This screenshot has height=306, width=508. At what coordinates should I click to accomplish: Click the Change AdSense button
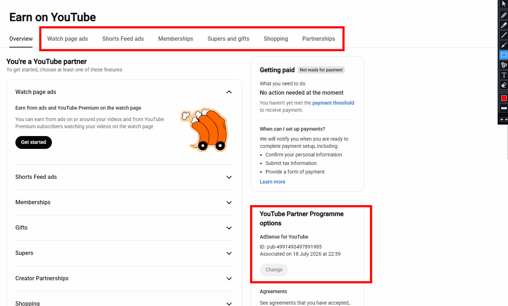coord(274,270)
